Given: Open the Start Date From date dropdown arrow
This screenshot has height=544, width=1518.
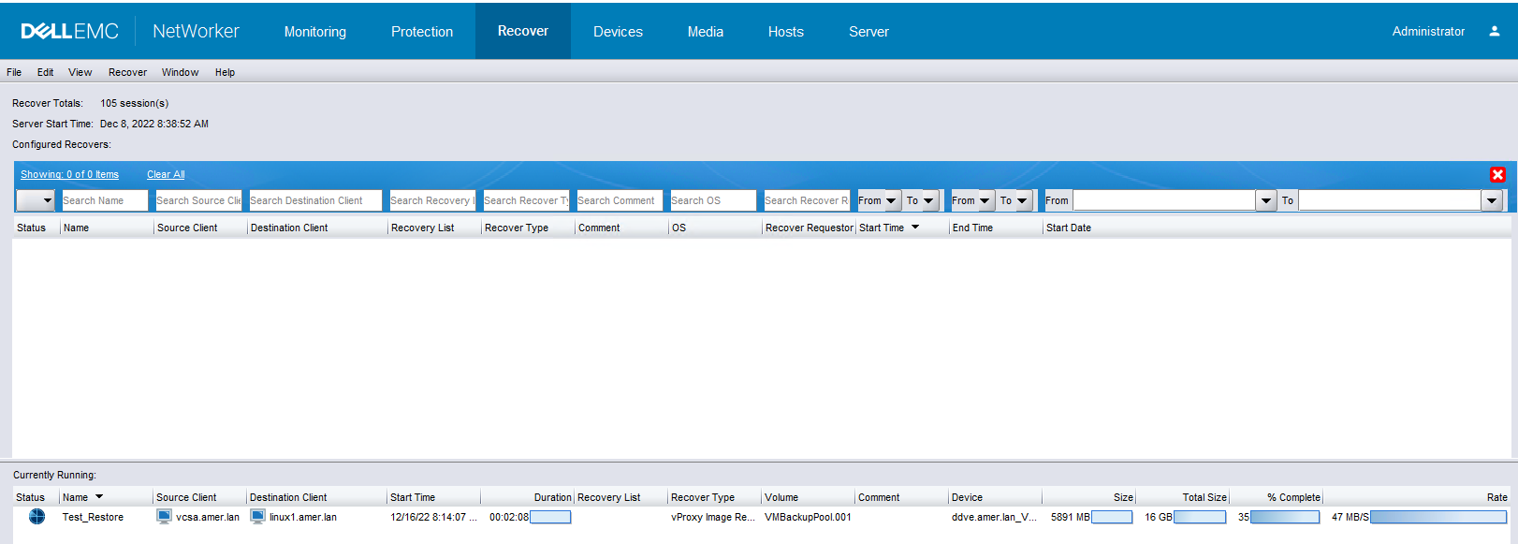Looking at the screenshot, I should [x=1266, y=200].
